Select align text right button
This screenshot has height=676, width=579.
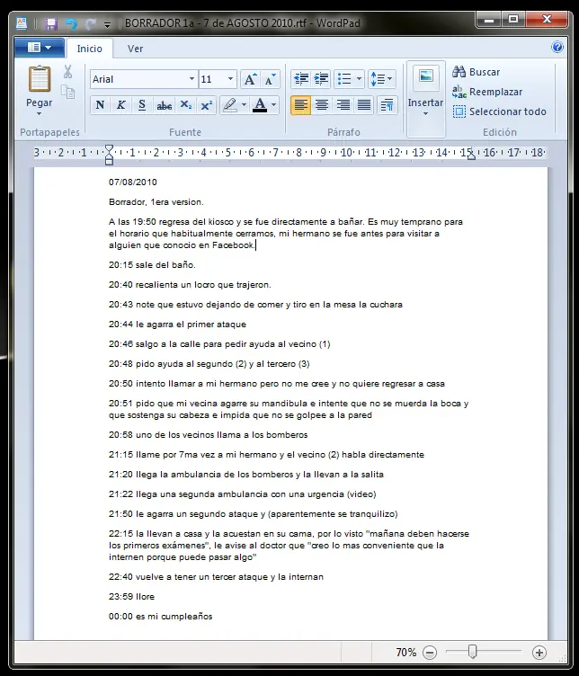pos(343,105)
